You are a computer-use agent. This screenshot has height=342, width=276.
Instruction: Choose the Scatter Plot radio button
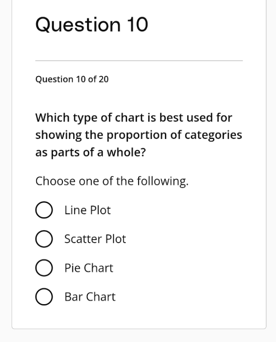click(x=44, y=239)
